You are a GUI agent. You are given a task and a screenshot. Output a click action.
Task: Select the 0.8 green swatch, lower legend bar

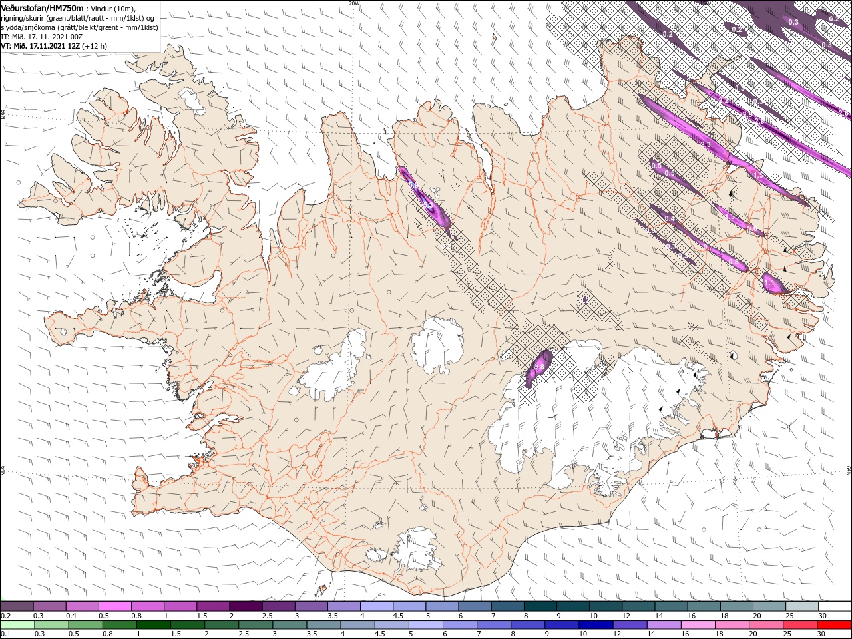click(x=119, y=625)
